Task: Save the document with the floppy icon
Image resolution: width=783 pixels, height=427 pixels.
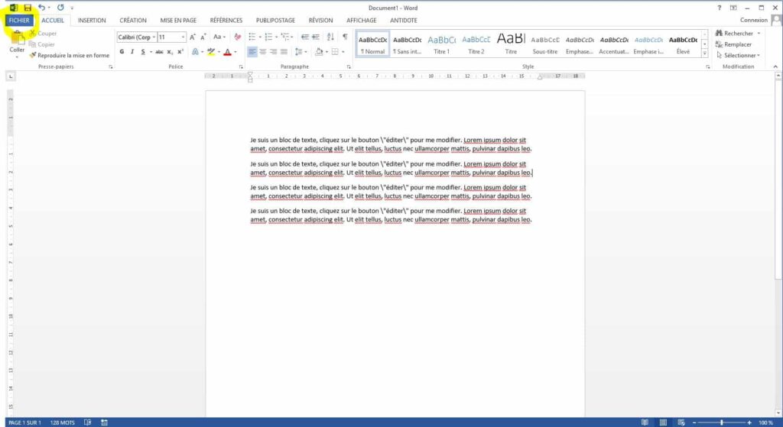Action: tap(28, 8)
